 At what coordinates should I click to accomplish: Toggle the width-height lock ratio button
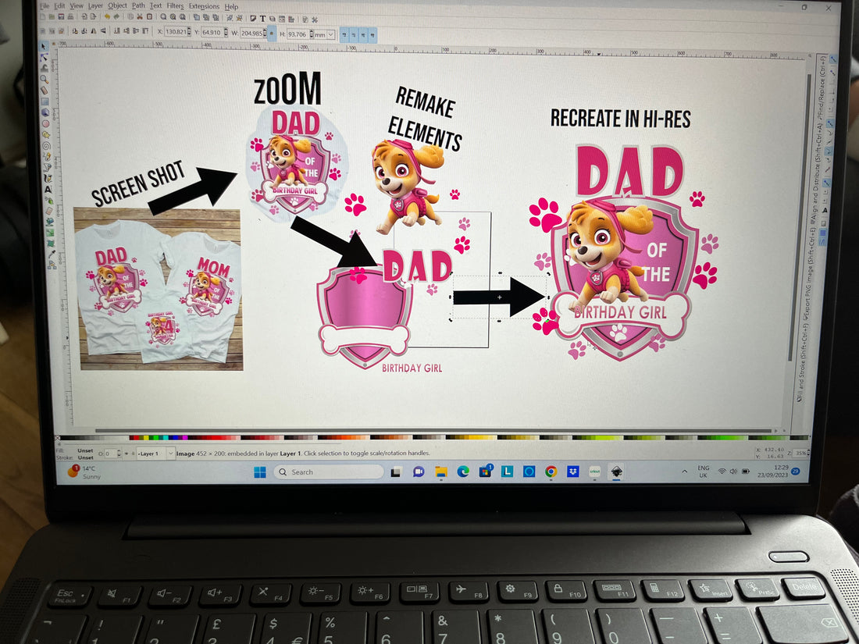click(x=271, y=34)
